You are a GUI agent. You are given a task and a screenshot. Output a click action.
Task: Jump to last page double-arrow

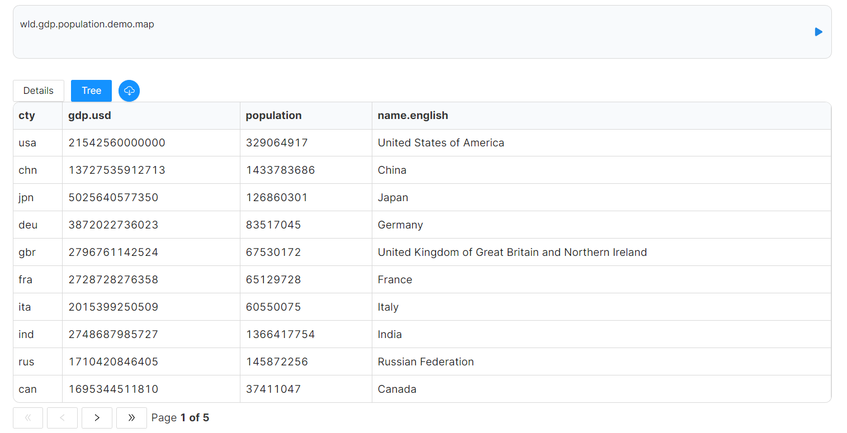[x=131, y=418]
